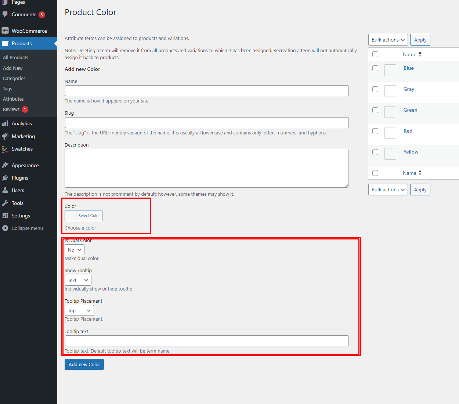Open the top Bulk actions dropdown
Image resolution: width=459 pixels, height=404 pixels.
point(388,40)
